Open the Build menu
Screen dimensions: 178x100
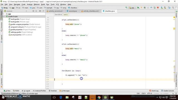pyautogui.click(x=43, y=4)
